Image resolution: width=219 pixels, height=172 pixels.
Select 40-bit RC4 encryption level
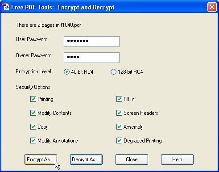click(66, 72)
